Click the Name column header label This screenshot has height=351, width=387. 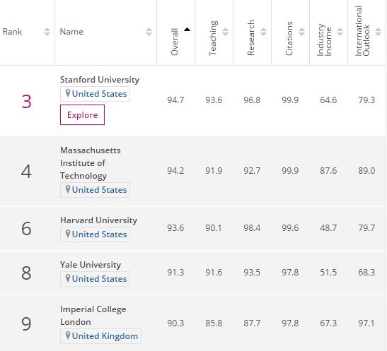pos(71,32)
